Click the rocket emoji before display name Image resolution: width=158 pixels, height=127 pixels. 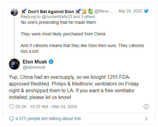(x=24, y=11)
